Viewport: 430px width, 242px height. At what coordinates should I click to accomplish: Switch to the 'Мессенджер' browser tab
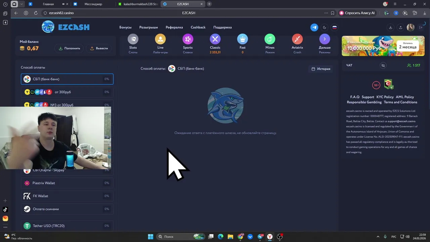93,4
